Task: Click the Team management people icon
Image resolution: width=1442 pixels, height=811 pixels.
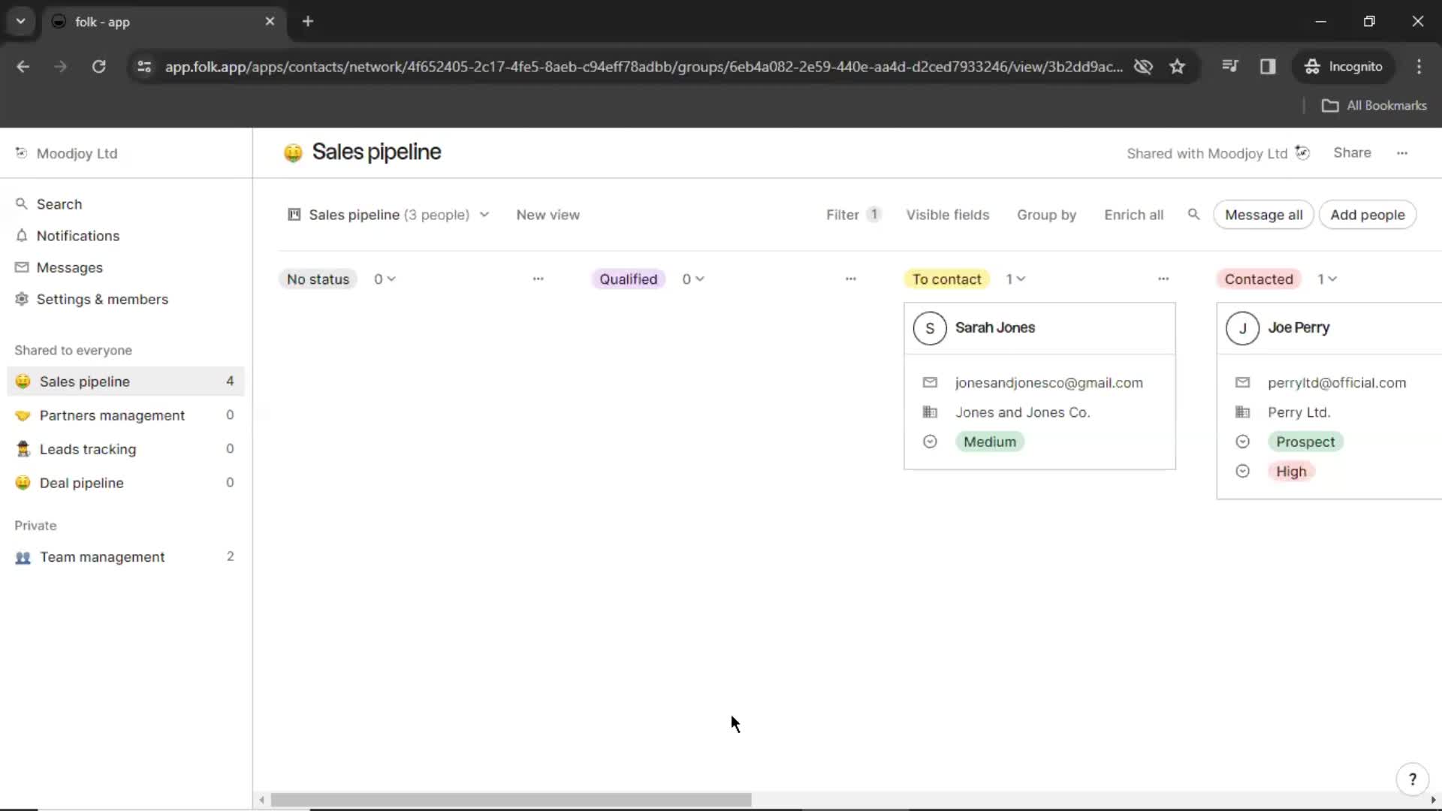Action: [23, 557]
